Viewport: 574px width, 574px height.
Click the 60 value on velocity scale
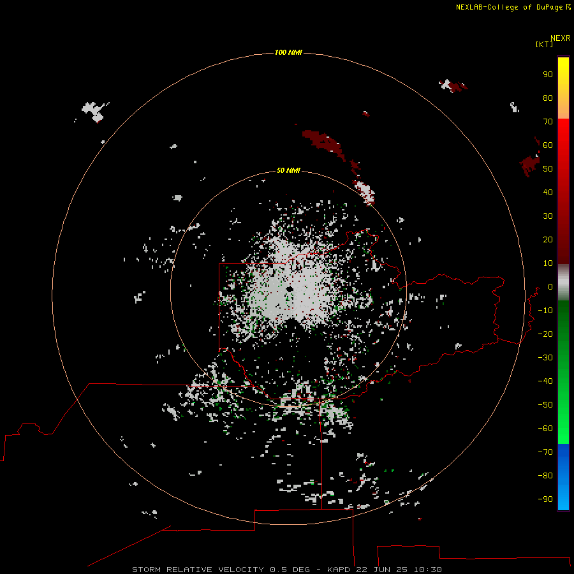548,145
